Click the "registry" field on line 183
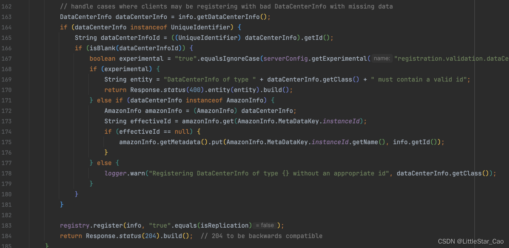 tap(75, 226)
